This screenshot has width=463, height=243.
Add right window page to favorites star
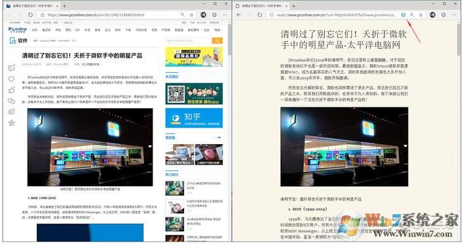coord(420,15)
